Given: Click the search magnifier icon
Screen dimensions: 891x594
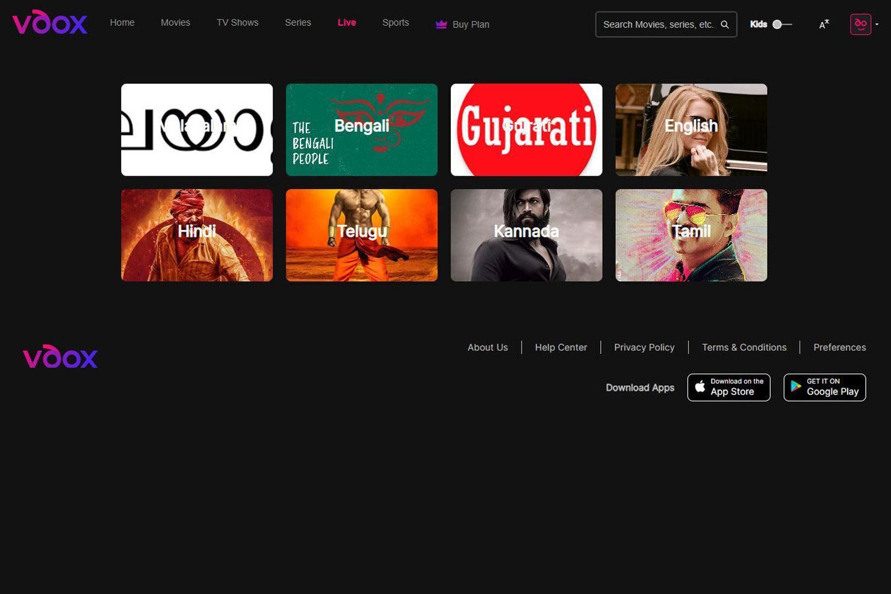Looking at the screenshot, I should 725,25.
